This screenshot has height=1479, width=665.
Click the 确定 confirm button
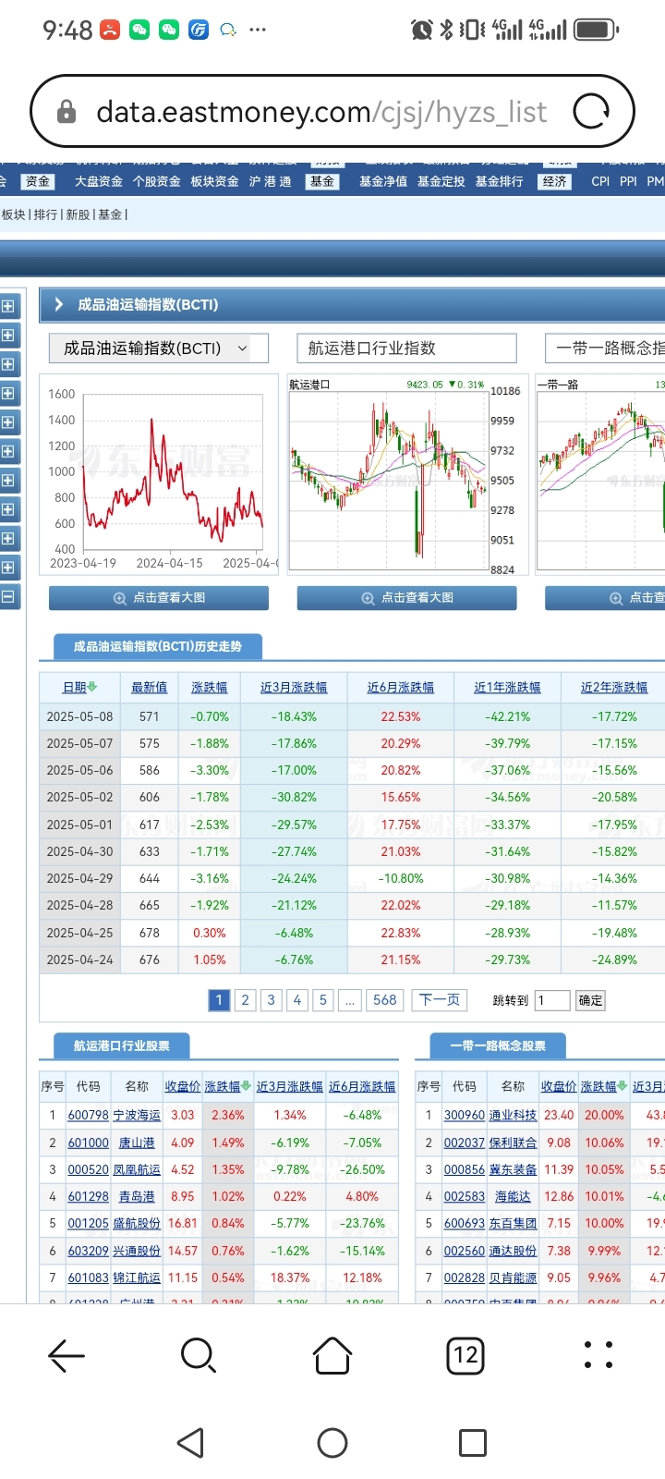[590, 1000]
